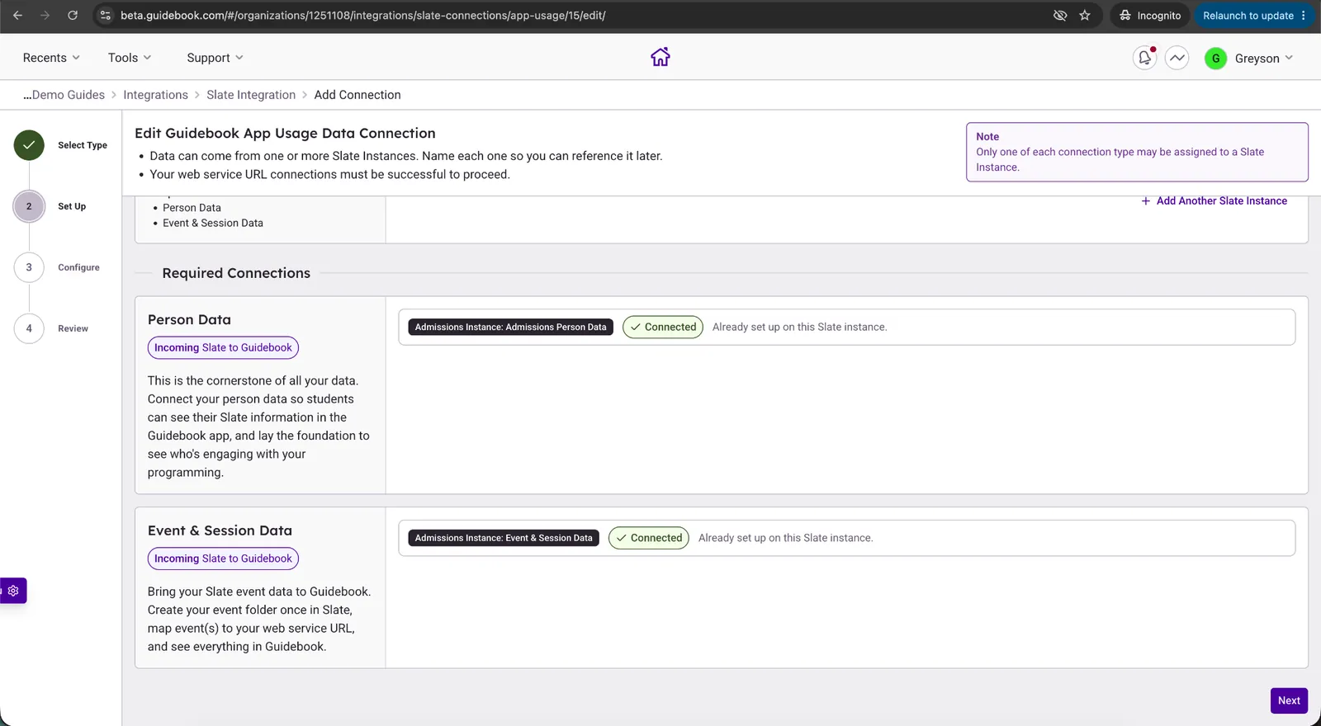The height and width of the screenshot is (726, 1321).
Task: Click the browser address bar URL
Action: pos(363,15)
